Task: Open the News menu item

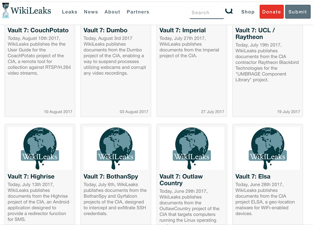Action: pyautogui.click(x=91, y=12)
